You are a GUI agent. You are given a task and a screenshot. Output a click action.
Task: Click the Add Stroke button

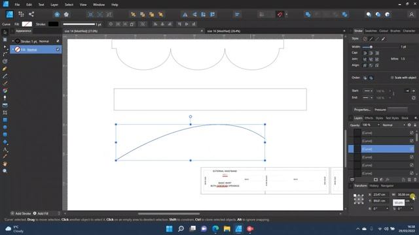click(x=20, y=213)
